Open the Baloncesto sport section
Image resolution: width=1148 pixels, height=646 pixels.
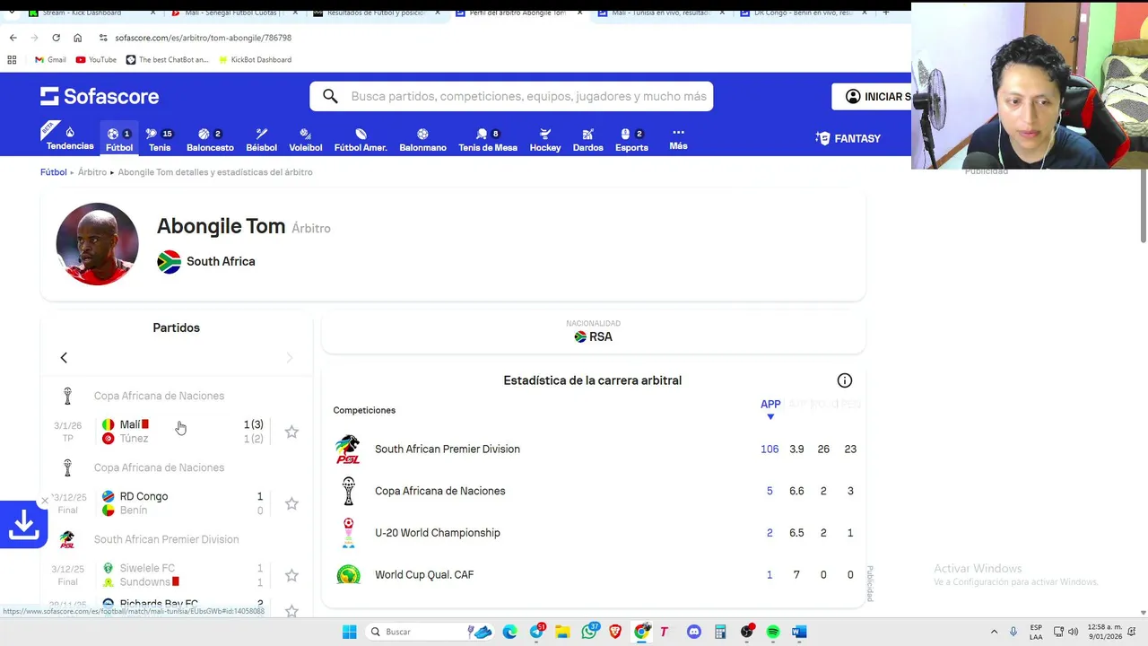[210, 139]
